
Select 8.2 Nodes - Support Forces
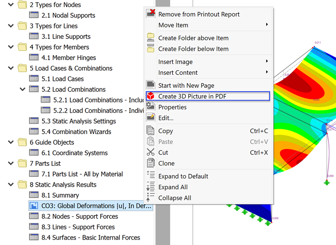point(80,216)
